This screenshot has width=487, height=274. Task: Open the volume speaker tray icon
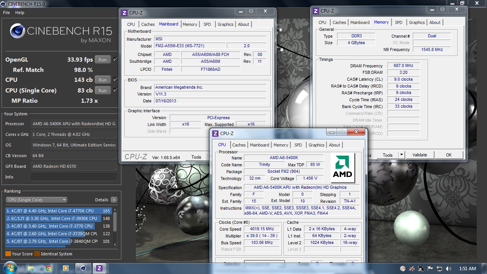[448, 268]
